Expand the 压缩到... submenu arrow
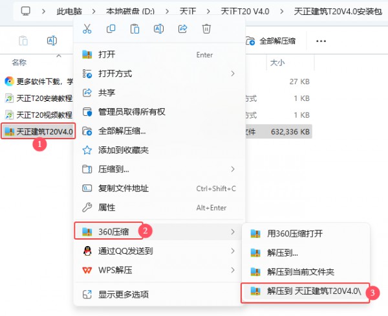 232,169
